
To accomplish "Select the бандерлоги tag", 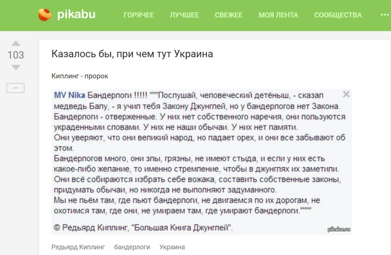I will pos(132,247).
